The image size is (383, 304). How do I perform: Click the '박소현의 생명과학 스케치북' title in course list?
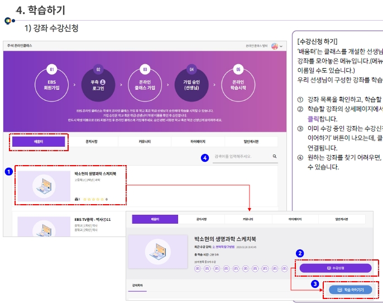pos(95,173)
